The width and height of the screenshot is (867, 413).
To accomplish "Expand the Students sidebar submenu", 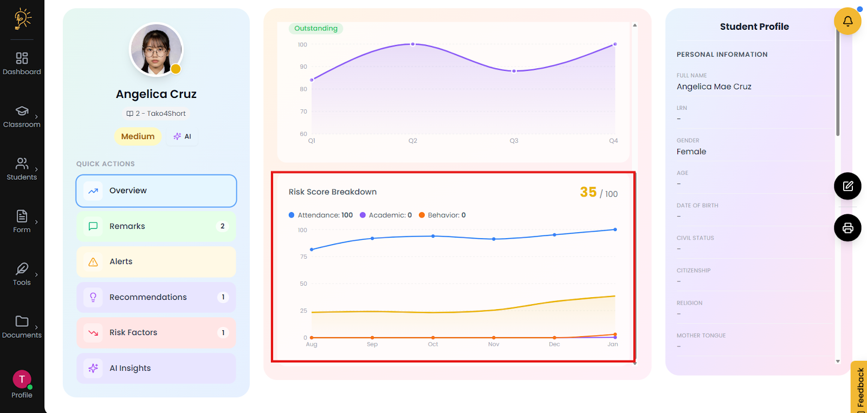I will point(36,169).
